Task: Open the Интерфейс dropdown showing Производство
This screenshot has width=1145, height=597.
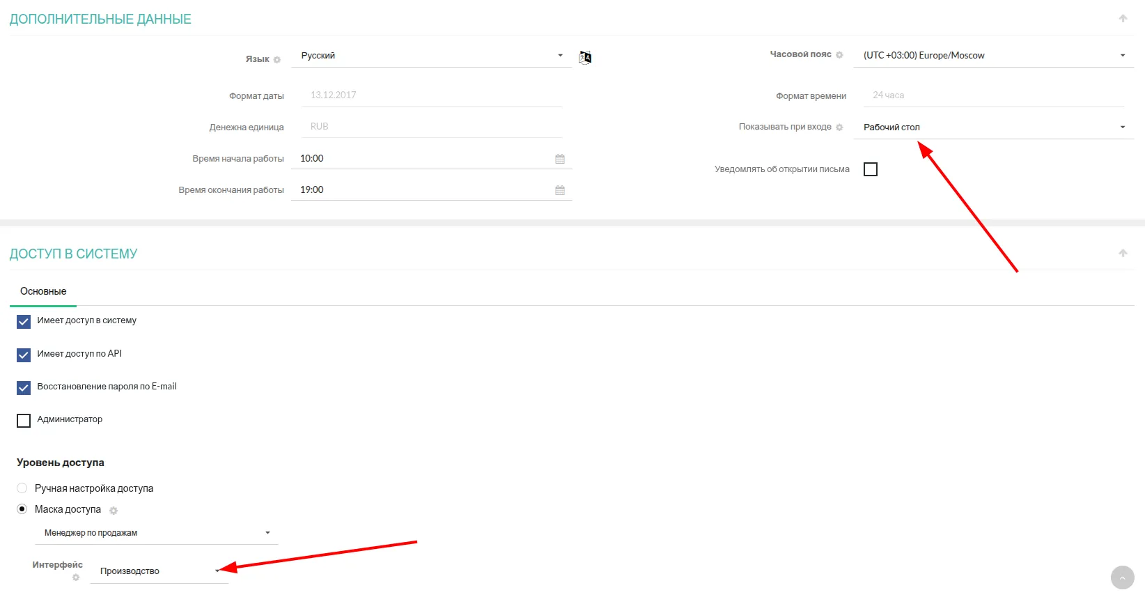Action: click(159, 571)
